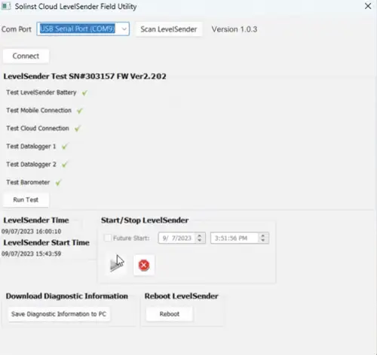Click the Test Datalogger 1 checkmark
Image resolution: width=377 pixels, height=355 pixels.
tap(65, 147)
